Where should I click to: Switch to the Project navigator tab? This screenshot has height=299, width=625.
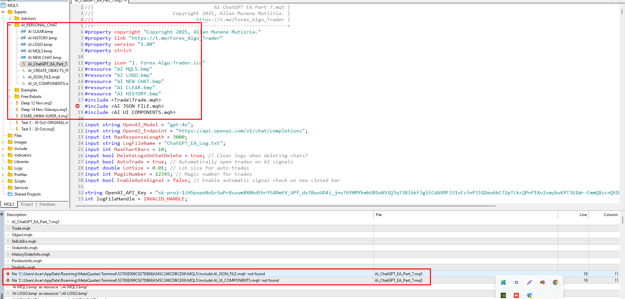(x=27, y=204)
